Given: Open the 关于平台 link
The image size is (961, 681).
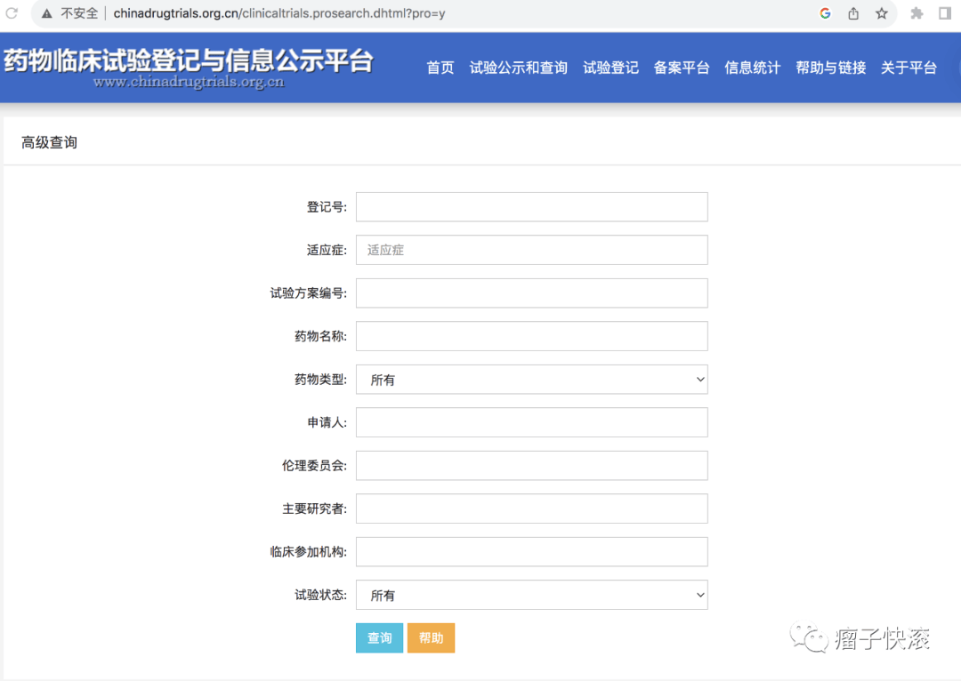Looking at the screenshot, I should [909, 68].
